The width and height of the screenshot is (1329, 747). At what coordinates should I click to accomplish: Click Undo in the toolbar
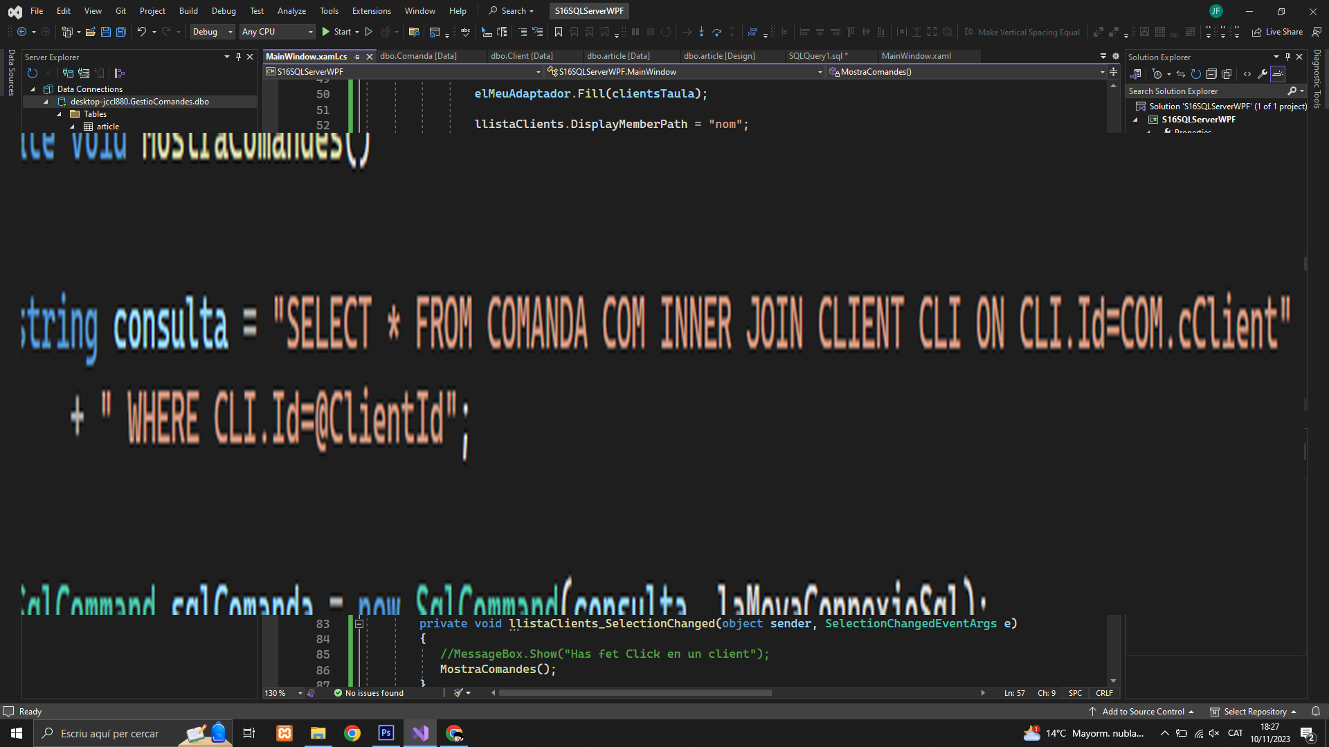141,32
